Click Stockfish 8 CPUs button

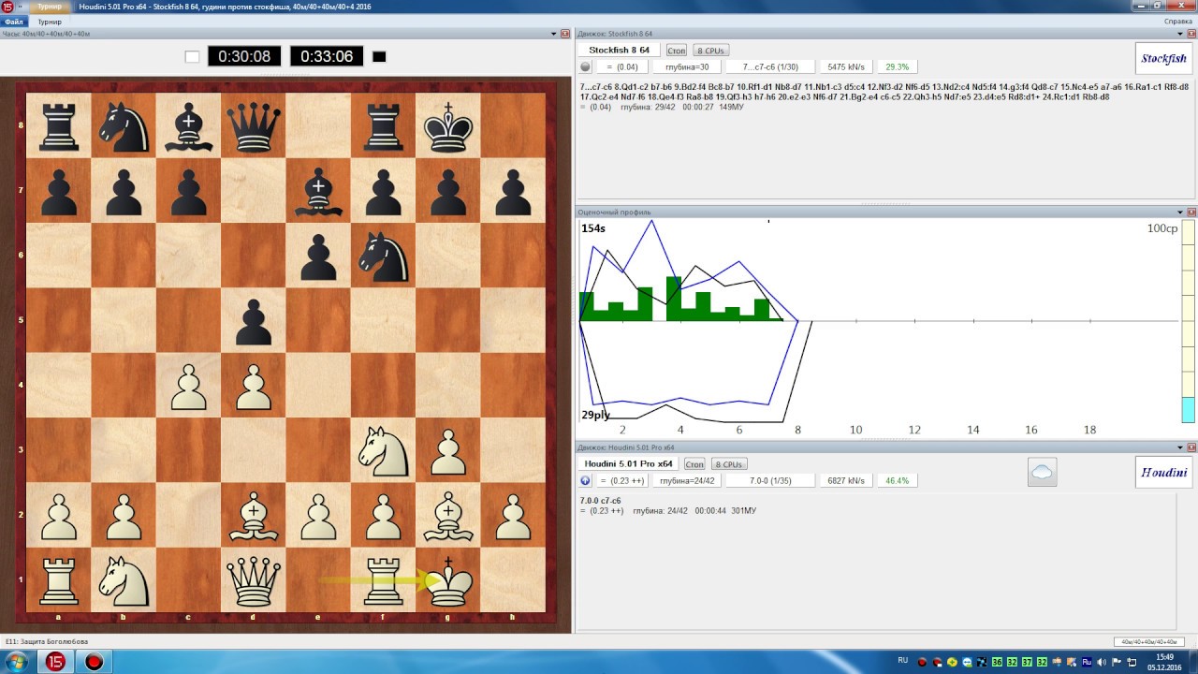710,51
